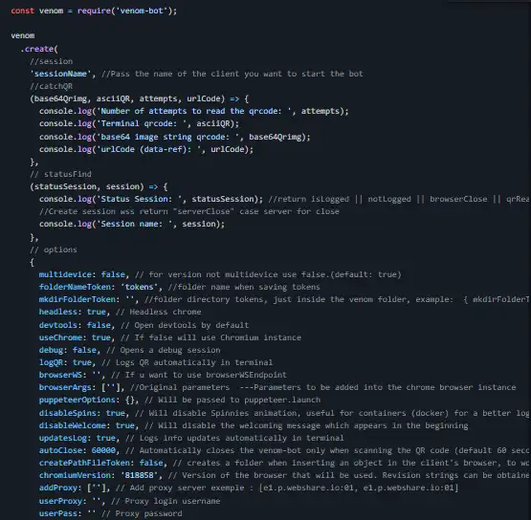This screenshot has height=520, width=531.
Task: Click the 'Terminal qrcode: ' string
Action: pos(144,124)
